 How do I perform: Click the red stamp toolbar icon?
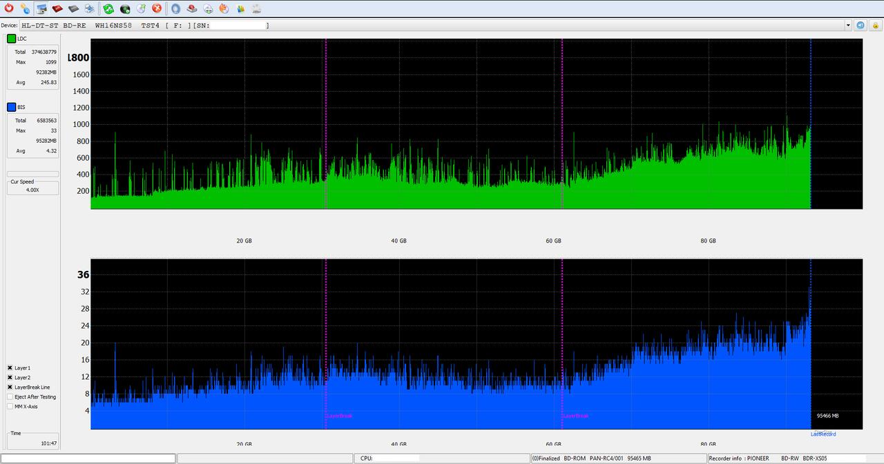point(192,8)
